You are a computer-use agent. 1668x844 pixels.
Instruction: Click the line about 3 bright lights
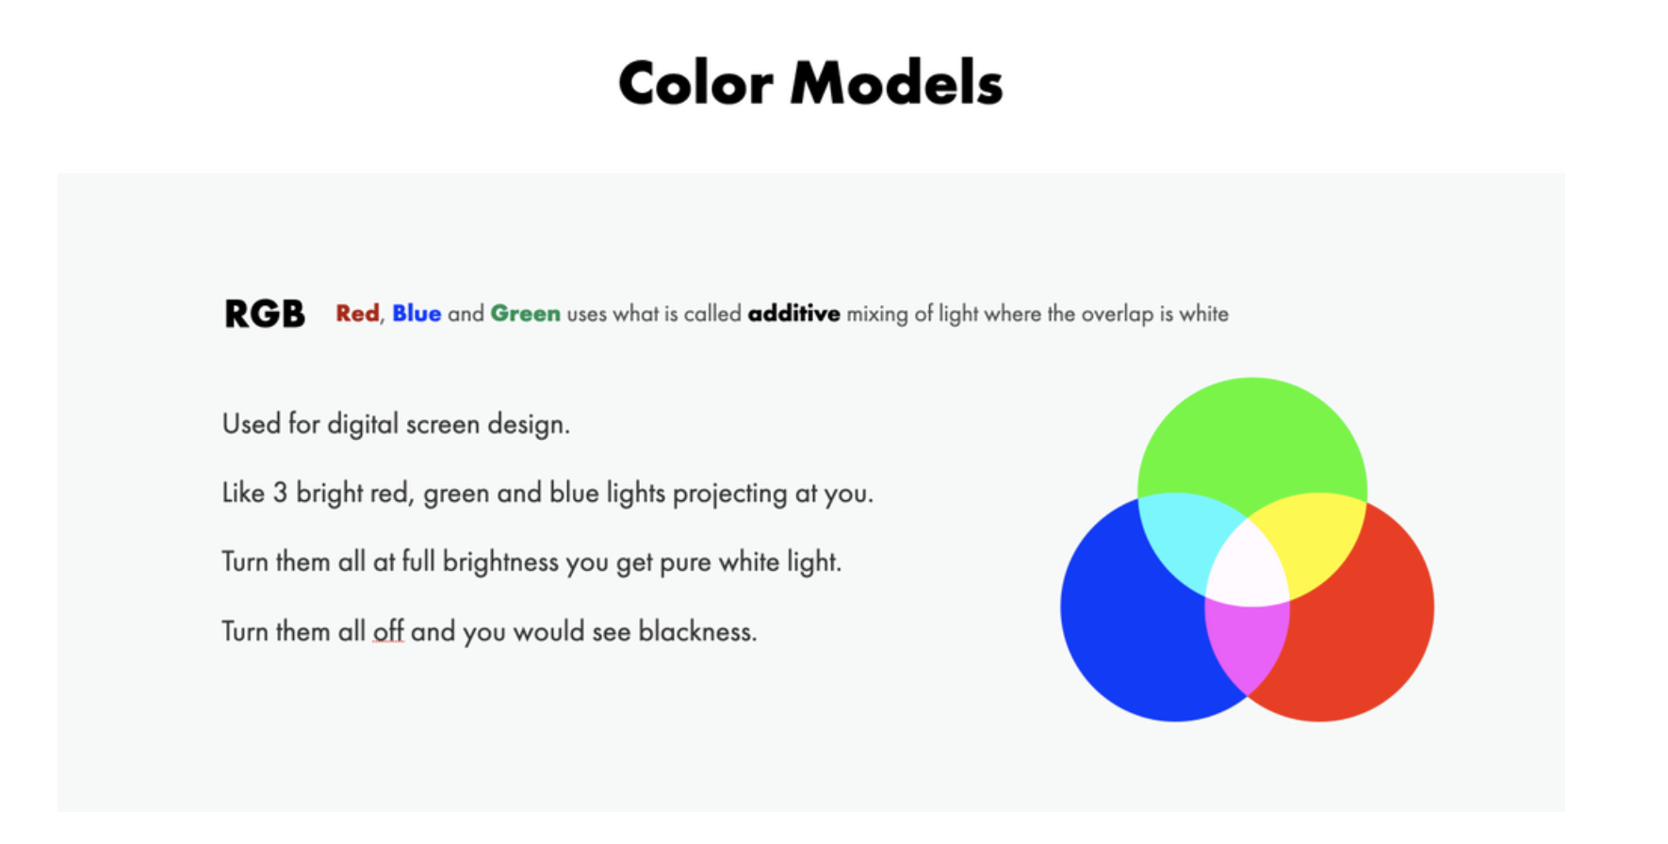[548, 493]
